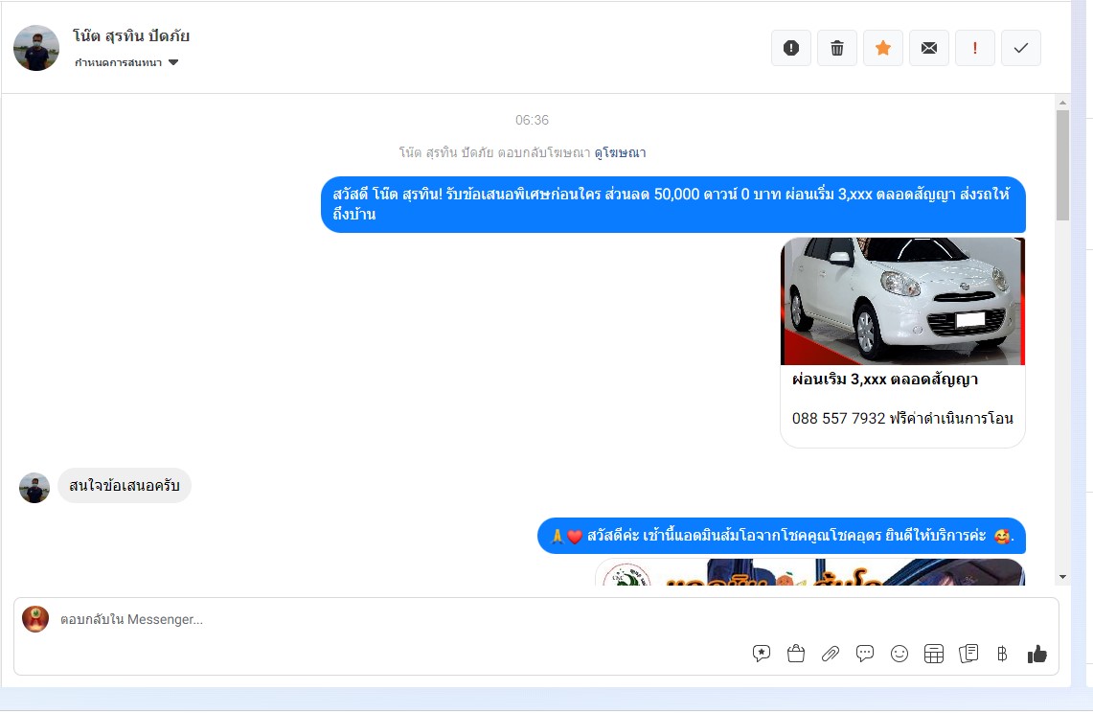This screenshot has width=1093, height=714.
Task: Click the spam report octagon icon
Action: tap(791, 48)
